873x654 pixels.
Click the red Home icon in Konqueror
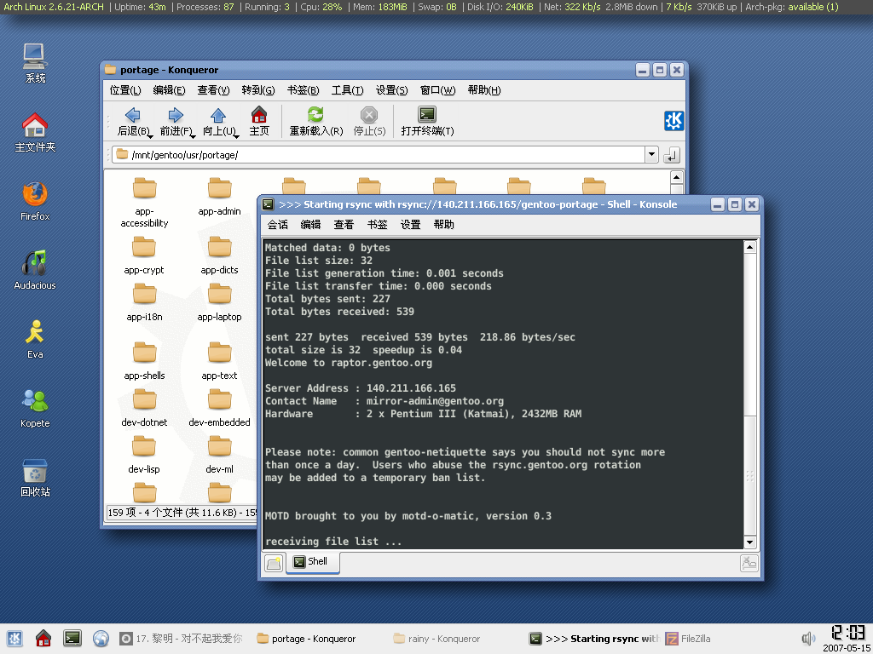[259, 115]
